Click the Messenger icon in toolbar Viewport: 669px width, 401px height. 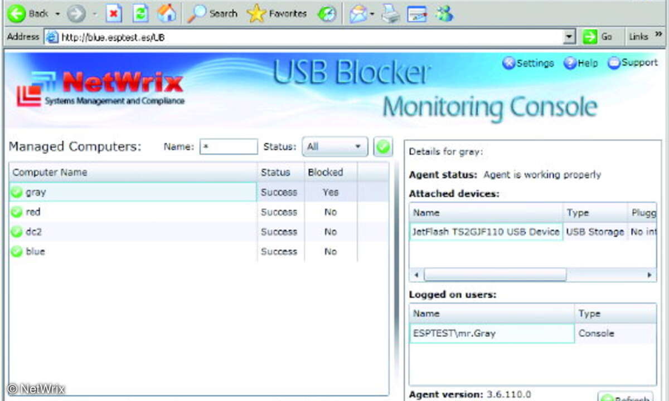pos(444,13)
